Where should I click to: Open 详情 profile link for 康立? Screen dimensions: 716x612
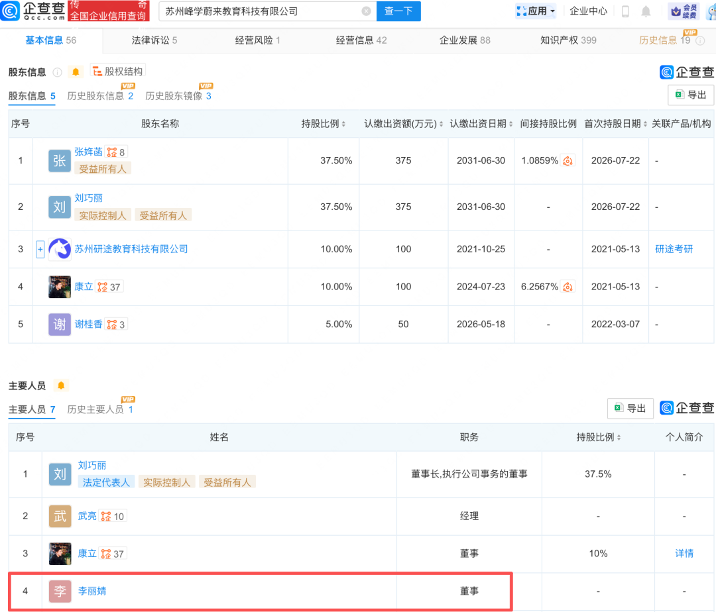pyautogui.click(x=684, y=554)
